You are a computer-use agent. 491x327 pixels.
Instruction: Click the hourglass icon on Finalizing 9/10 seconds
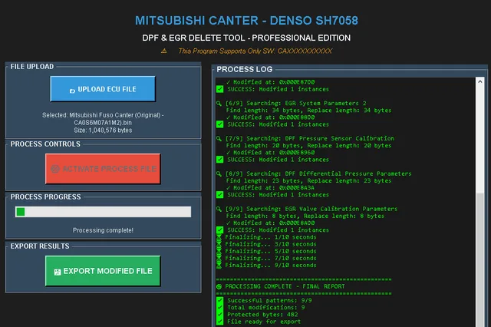(x=219, y=266)
